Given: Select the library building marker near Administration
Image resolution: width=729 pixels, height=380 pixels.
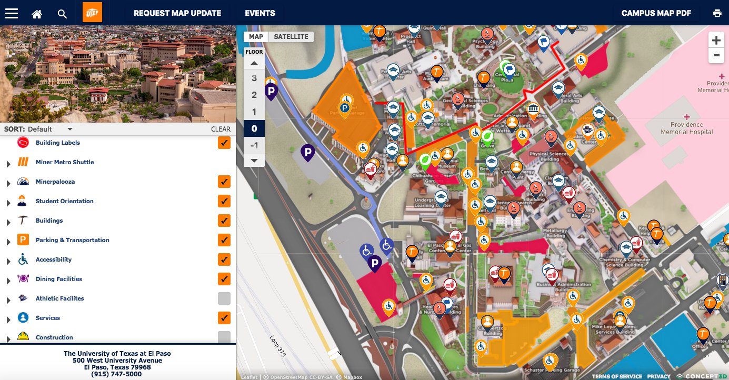Looking at the screenshot, I should pyautogui.click(x=533, y=109).
